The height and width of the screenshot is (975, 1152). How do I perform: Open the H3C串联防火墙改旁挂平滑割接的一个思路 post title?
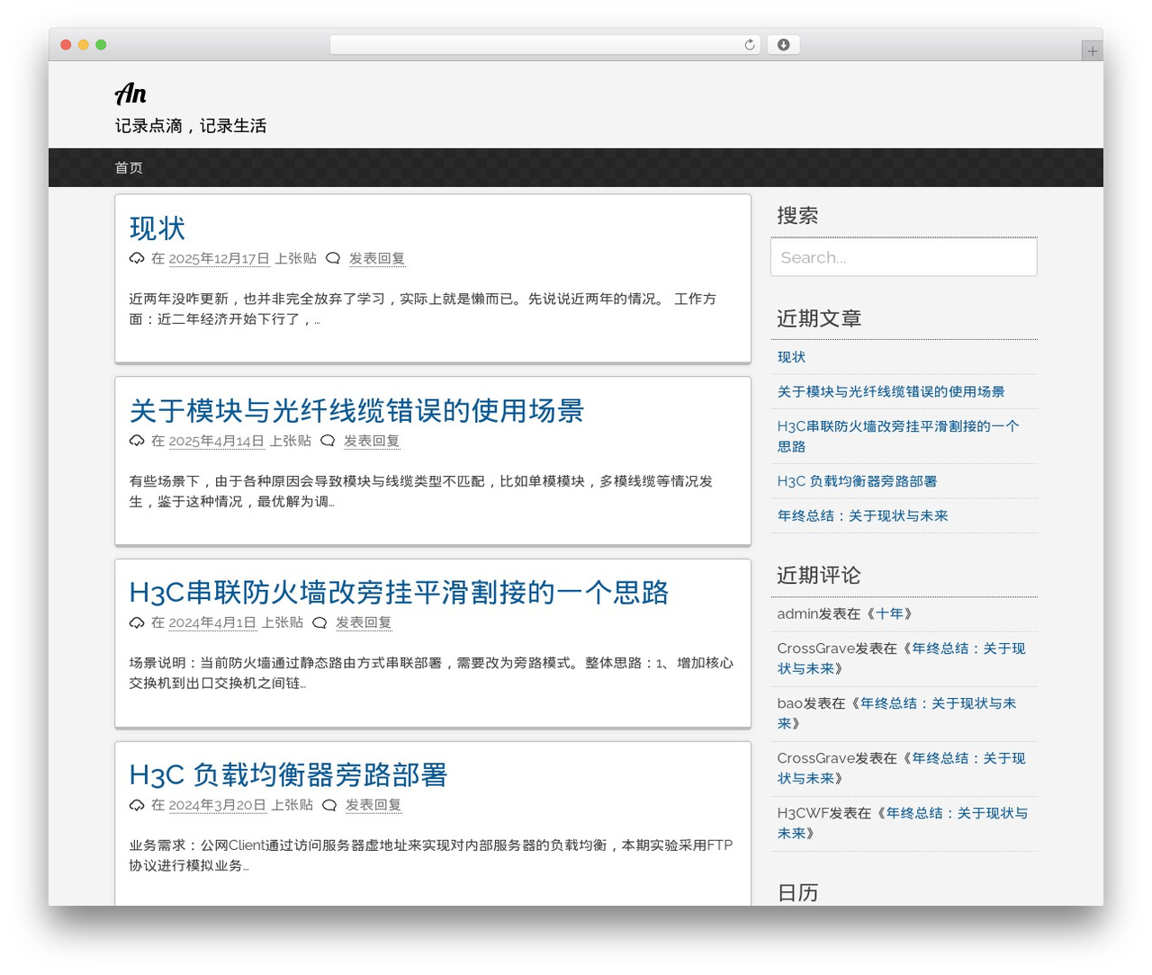[399, 593]
